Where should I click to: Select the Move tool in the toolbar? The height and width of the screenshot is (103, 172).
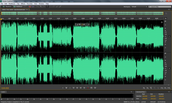coord(38,6)
